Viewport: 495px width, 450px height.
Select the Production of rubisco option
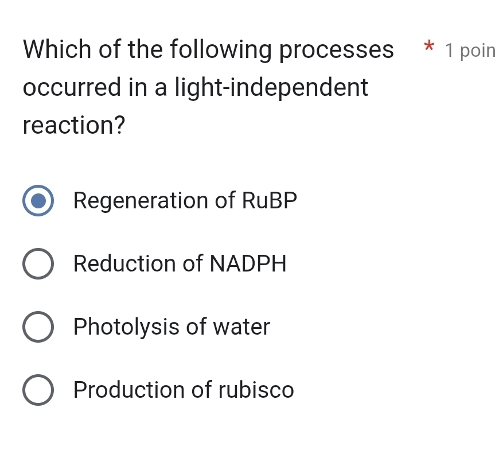click(x=38, y=390)
